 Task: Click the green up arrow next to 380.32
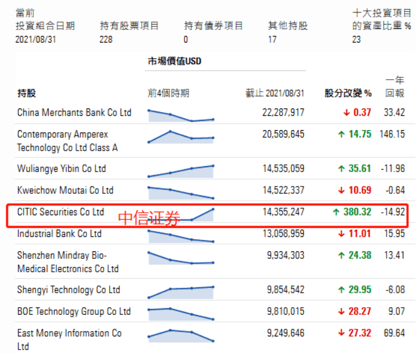pos(336,212)
